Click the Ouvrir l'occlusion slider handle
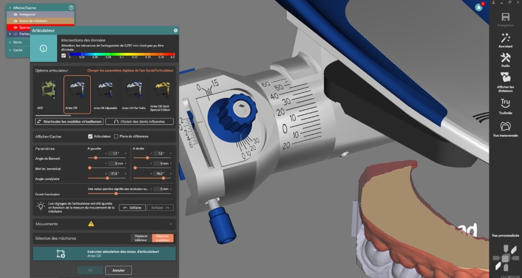 pyautogui.click(x=116, y=193)
